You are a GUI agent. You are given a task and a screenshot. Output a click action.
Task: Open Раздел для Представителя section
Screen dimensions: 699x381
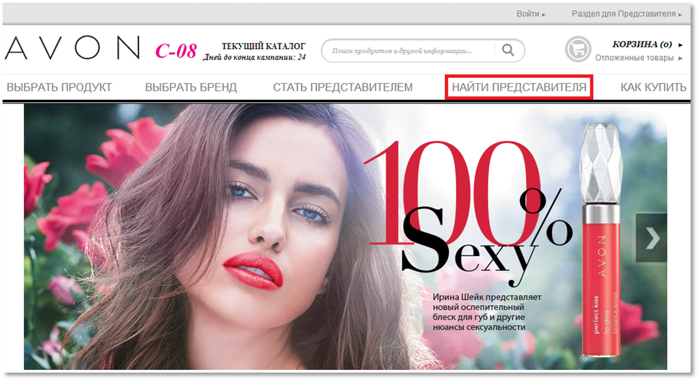pos(627,14)
